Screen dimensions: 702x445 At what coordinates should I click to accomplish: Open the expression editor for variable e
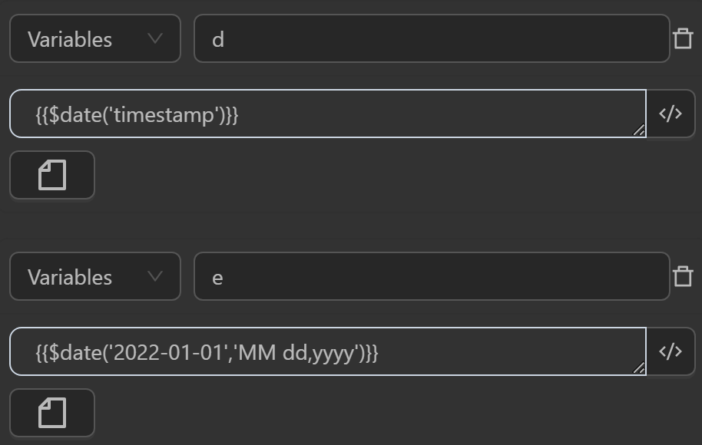click(671, 351)
